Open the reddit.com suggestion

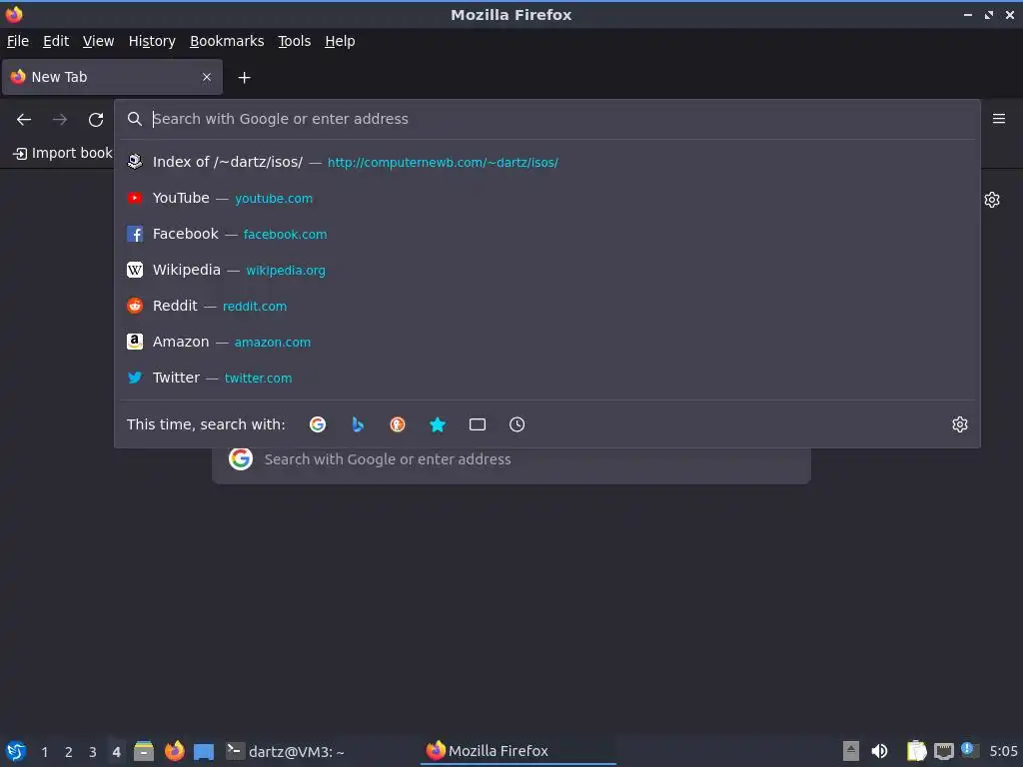point(546,306)
